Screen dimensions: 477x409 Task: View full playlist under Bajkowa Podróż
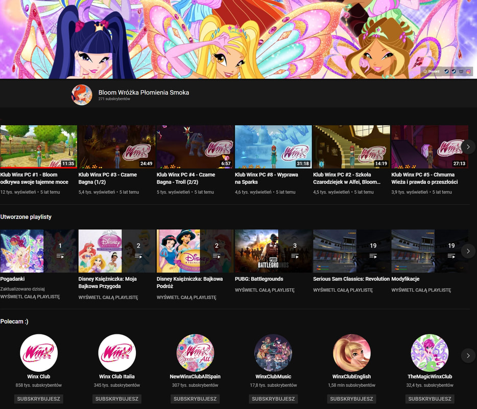(x=186, y=297)
